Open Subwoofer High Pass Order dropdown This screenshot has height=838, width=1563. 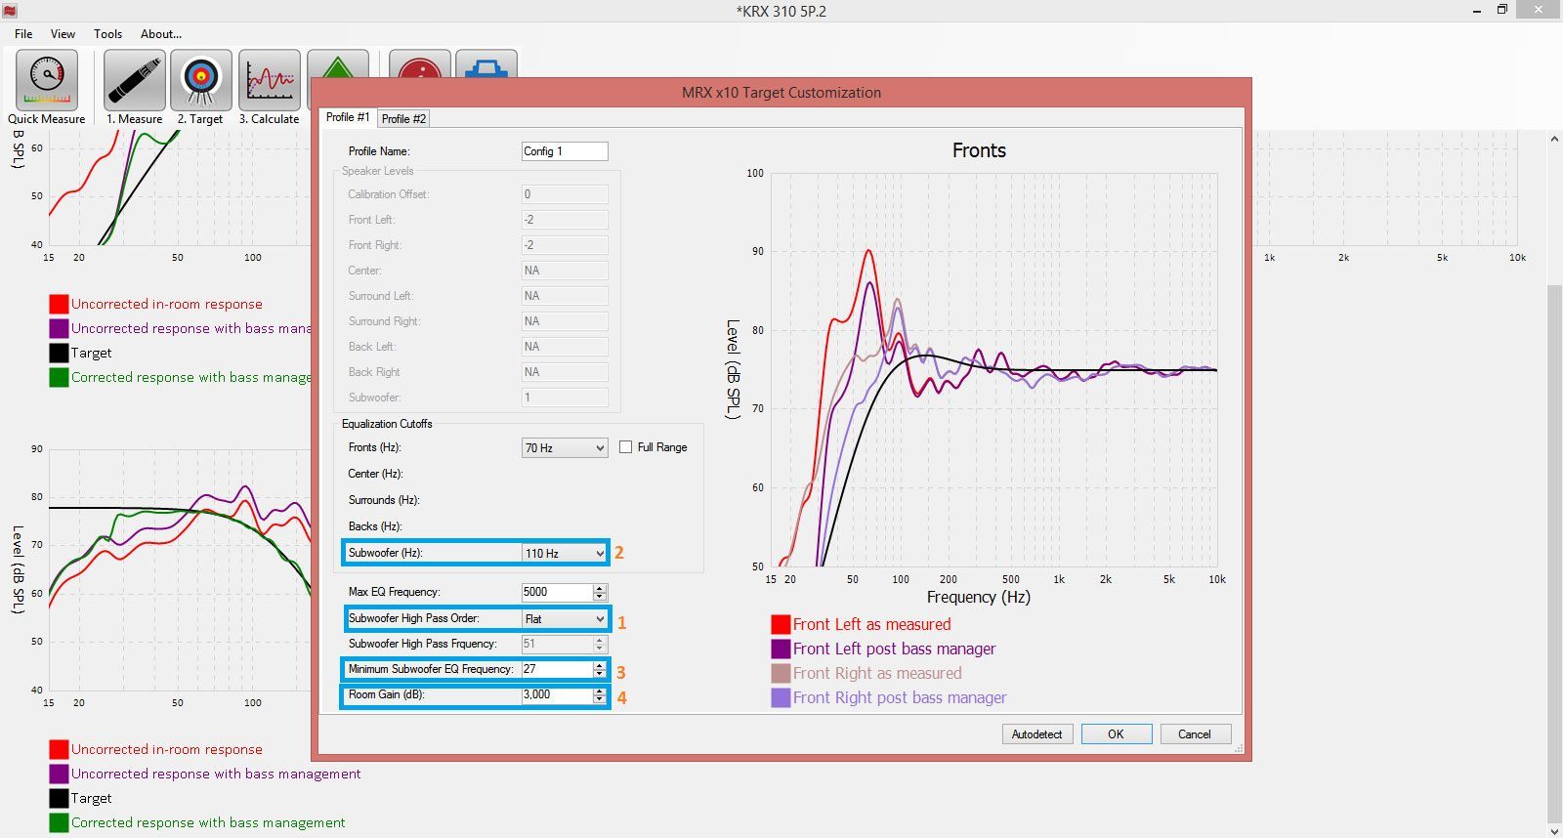point(565,618)
